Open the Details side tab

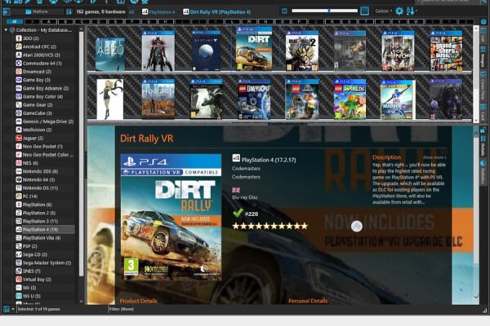(x=483, y=146)
